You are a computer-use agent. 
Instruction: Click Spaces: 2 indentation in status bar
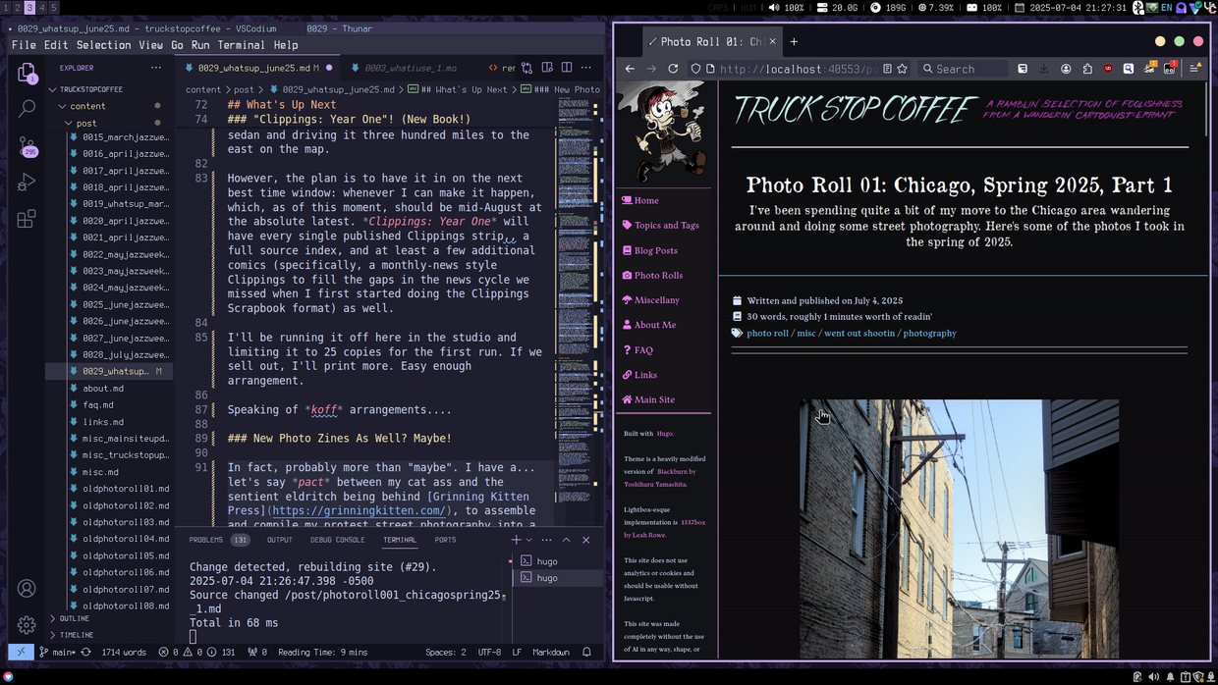(446, 652)
